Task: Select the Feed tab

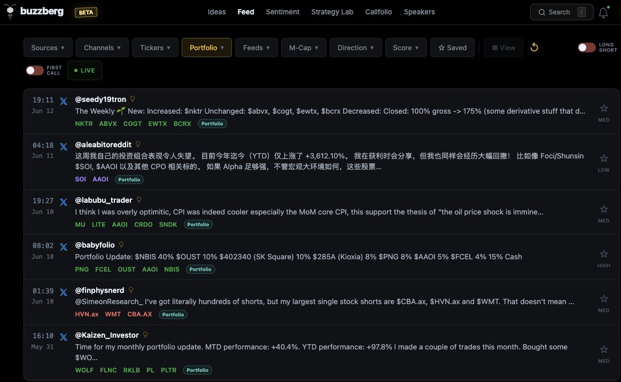Action: [245, 12]
